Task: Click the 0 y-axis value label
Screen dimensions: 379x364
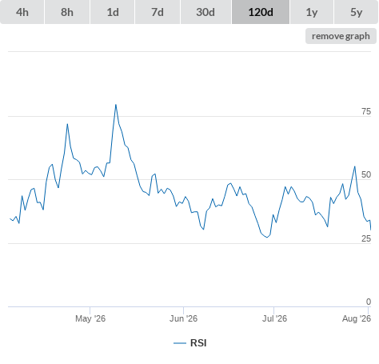Action: click(369, 302)
